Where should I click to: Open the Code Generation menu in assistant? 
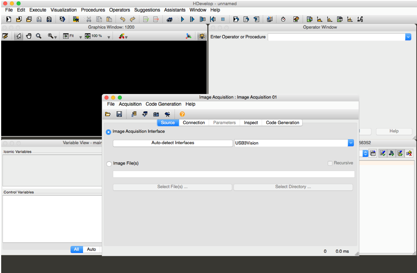click(x=163, y=104)
